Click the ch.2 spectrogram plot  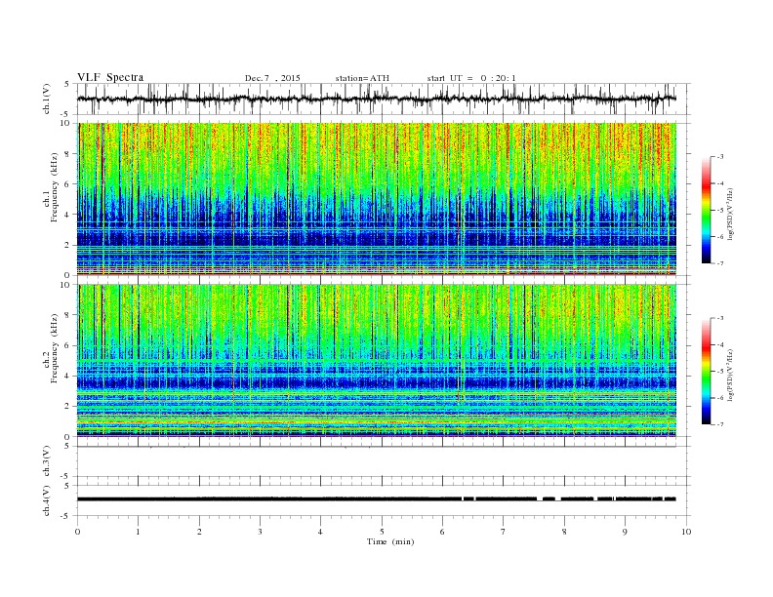[x=377, y=361]
